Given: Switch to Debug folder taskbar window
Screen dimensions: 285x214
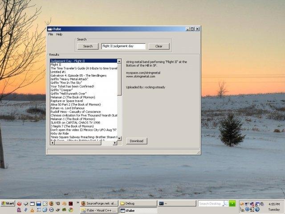Looking at the screenshot, I should pos(138,203).
